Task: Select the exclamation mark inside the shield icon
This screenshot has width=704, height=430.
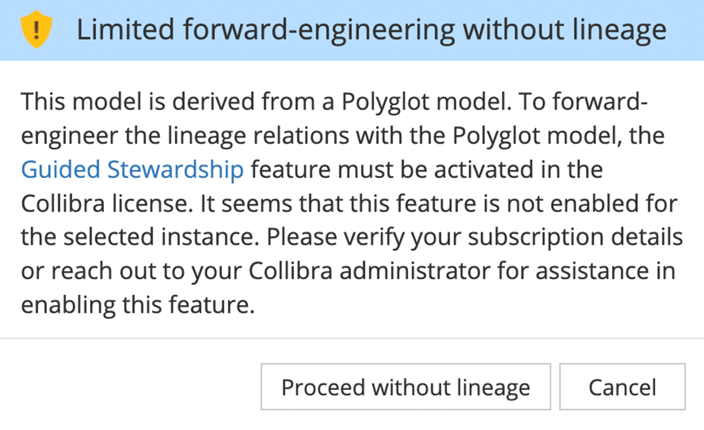Action: 35,29
